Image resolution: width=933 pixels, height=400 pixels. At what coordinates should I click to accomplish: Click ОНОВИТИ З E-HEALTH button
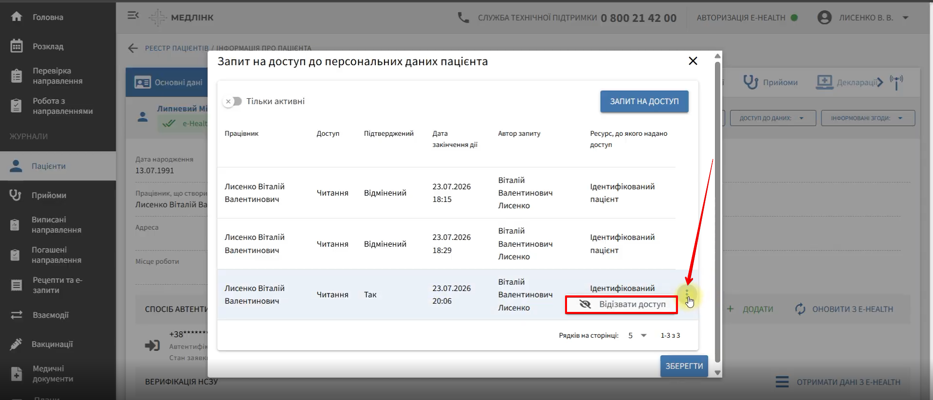844,309
